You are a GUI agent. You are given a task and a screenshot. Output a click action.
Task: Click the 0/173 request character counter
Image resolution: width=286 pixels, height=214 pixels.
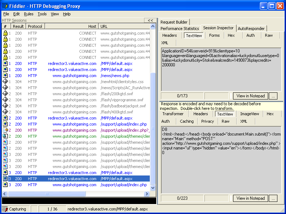tap(182, 96)
